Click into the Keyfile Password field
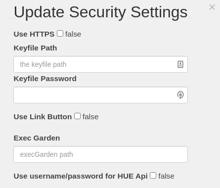This screenshot has width=220, height=188. [x=100, y=95]
